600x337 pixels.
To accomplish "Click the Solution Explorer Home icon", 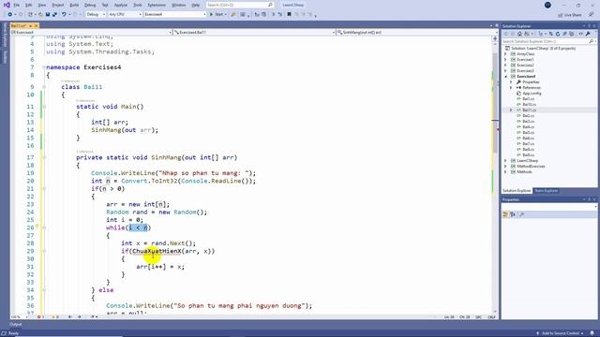I will coord(519,34).
